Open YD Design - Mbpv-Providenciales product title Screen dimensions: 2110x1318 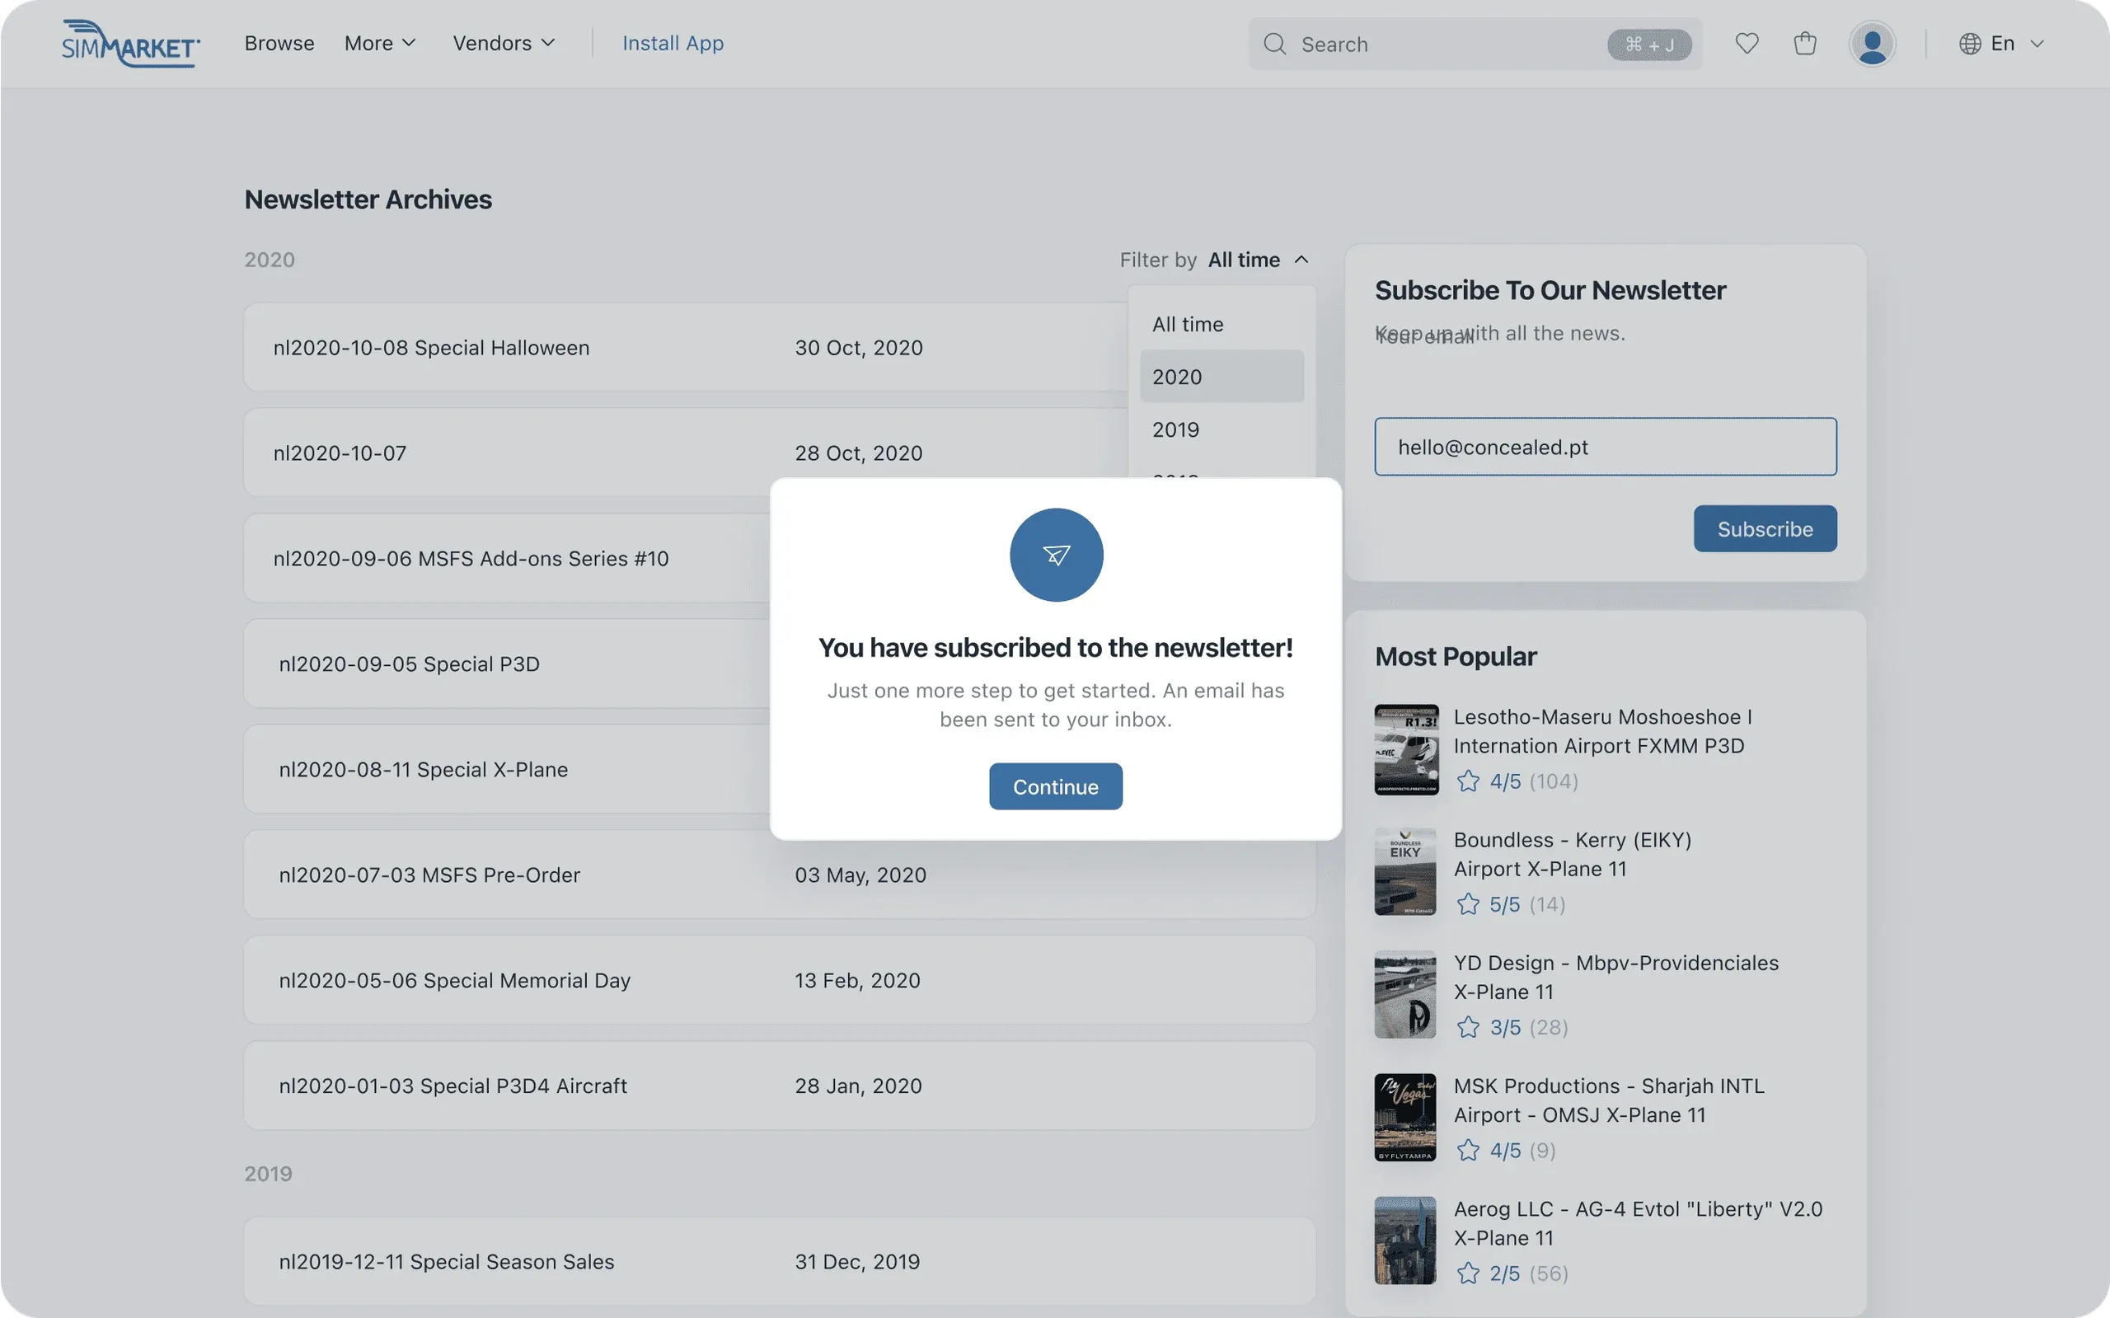point(1615,976)
